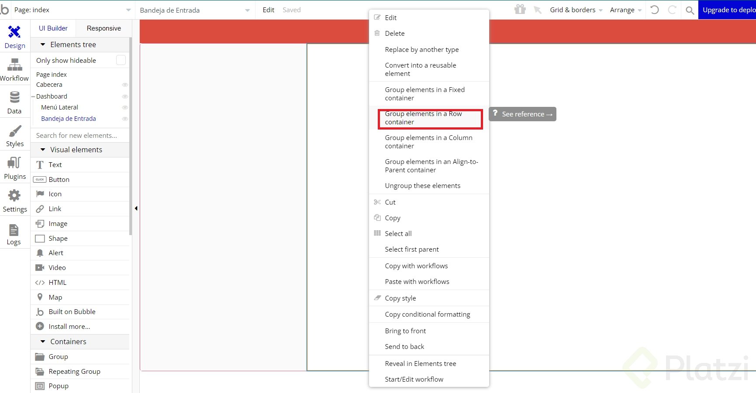Open the Grid & borders dropdown

tap(576, 10)
